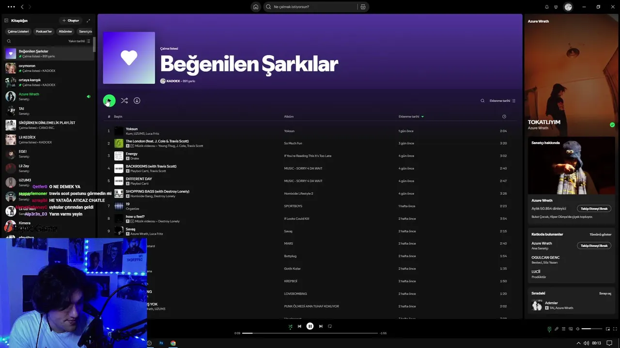Search in playlist magnifier icon
Screen dimensions: 620x348
pos(482,101)
